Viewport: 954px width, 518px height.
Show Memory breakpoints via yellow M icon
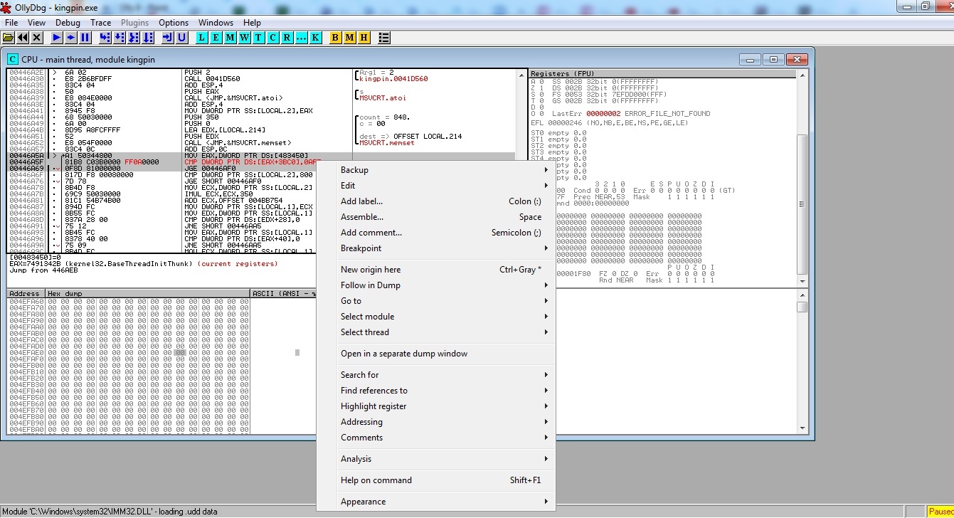(350, 37)
